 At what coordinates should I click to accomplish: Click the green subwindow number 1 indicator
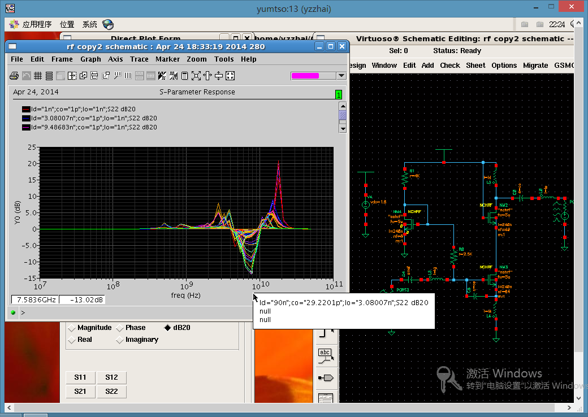pos(338,94)
